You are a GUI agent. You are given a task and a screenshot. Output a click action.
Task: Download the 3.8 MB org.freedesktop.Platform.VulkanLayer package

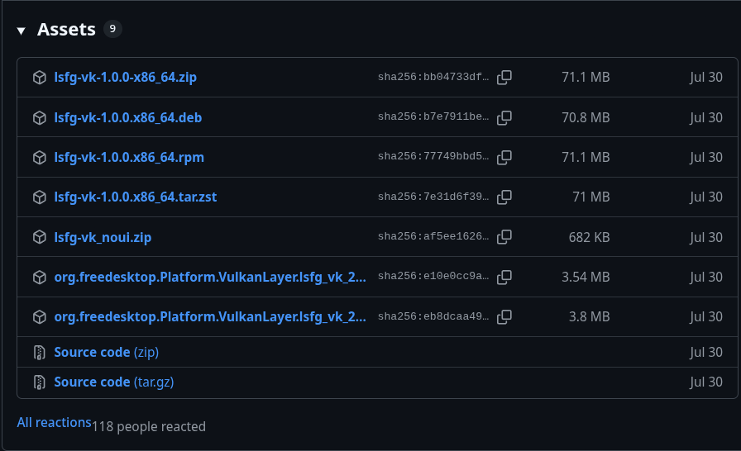(x=210, y=316)
